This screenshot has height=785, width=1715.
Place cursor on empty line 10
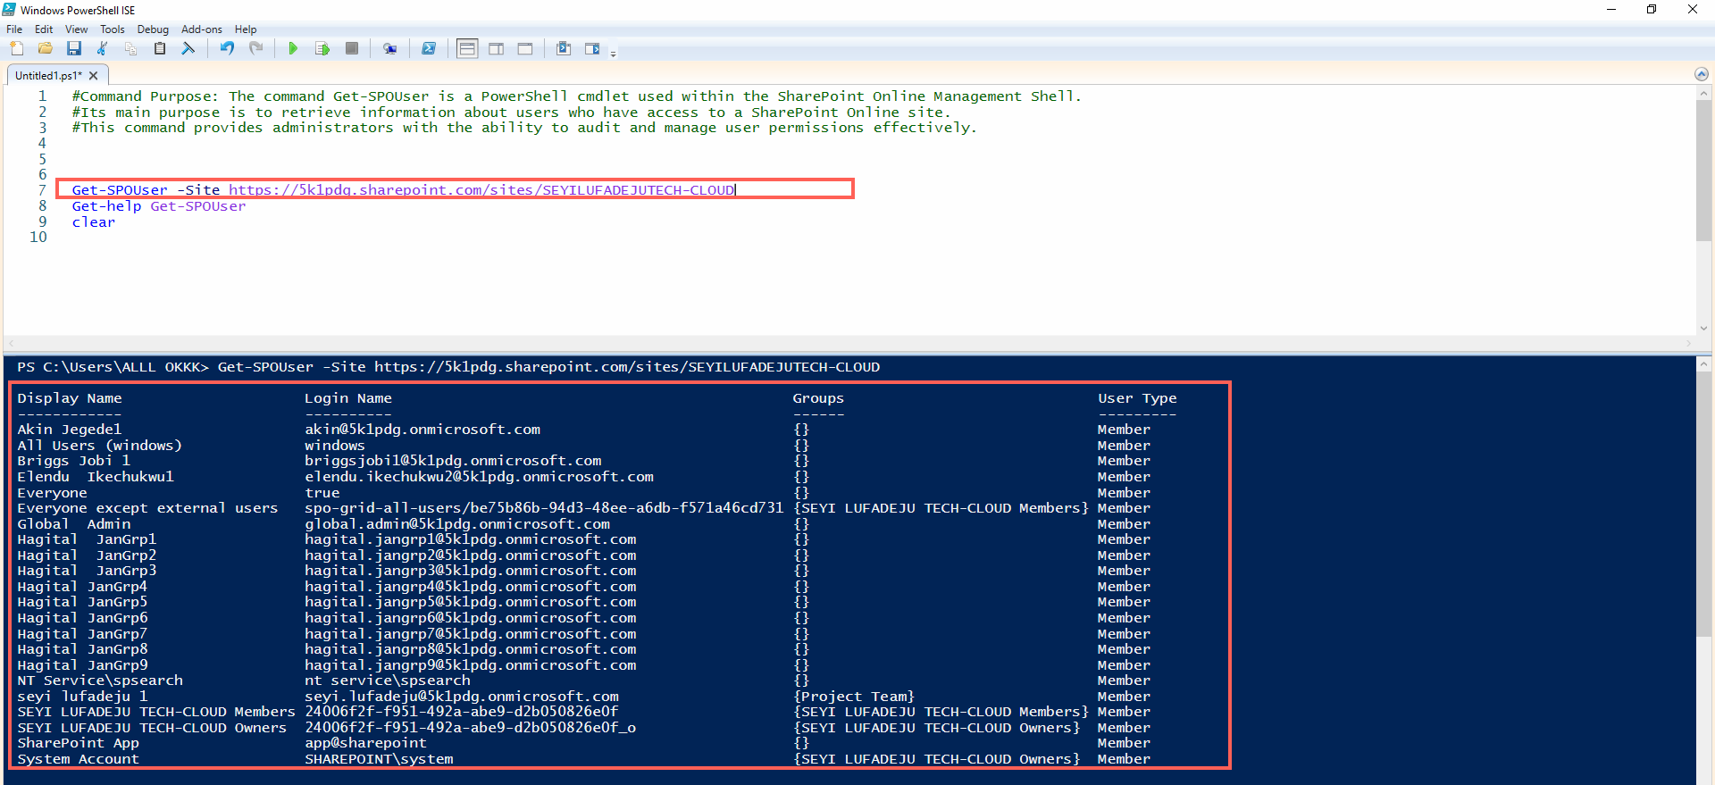875,238
